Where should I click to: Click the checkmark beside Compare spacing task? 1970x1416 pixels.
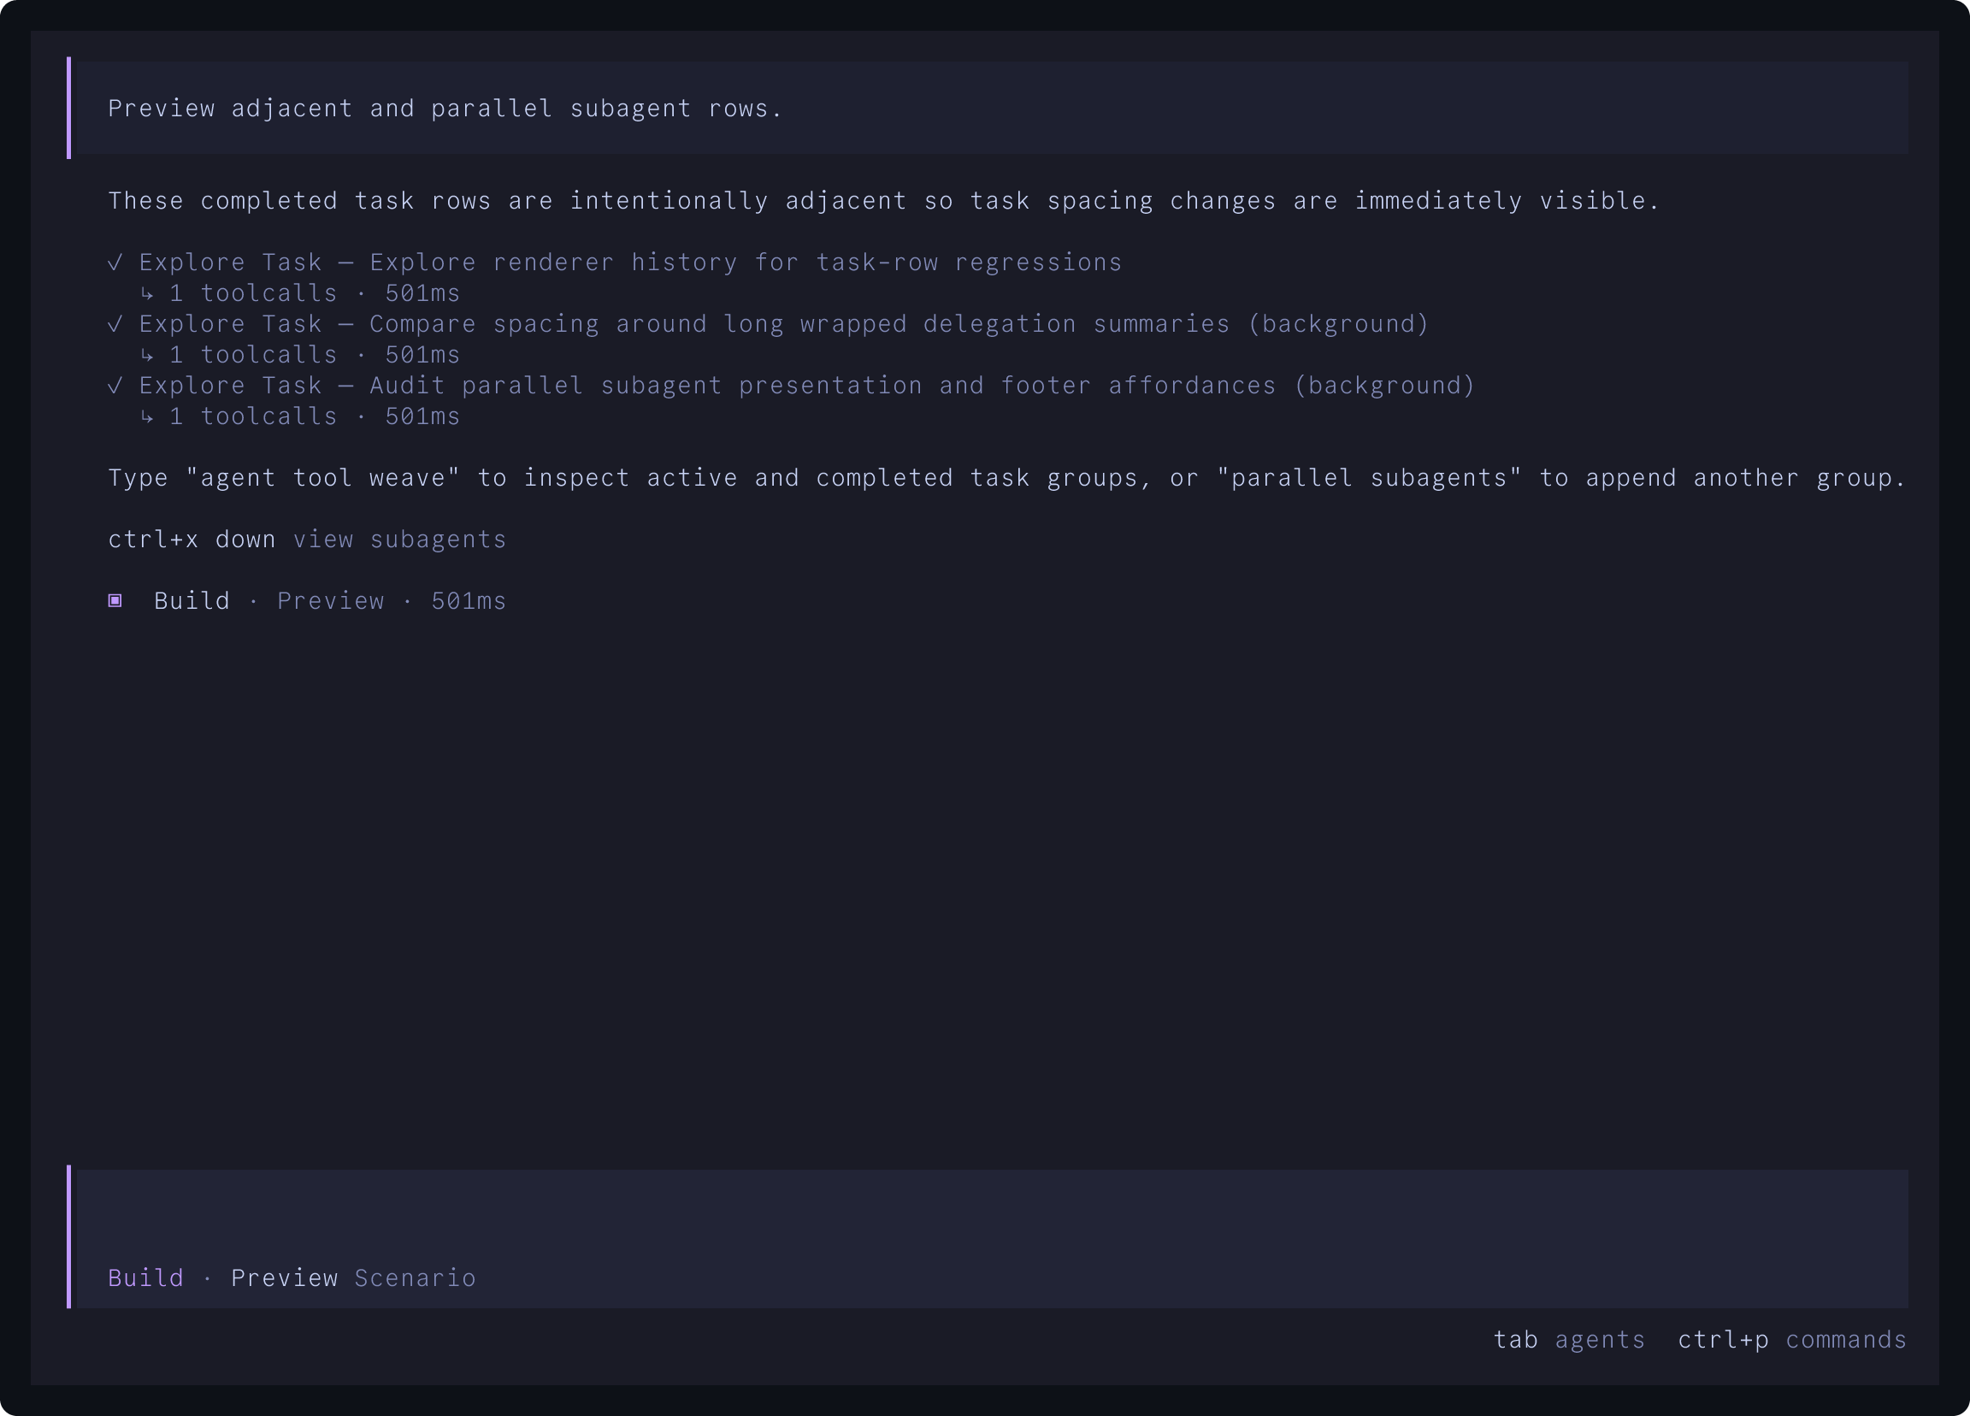coord(115,324)
